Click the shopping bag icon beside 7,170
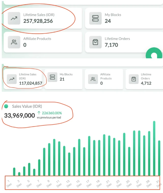Image resolution: width=163 pixels, height=193 pixels. [x=95, y=42]
